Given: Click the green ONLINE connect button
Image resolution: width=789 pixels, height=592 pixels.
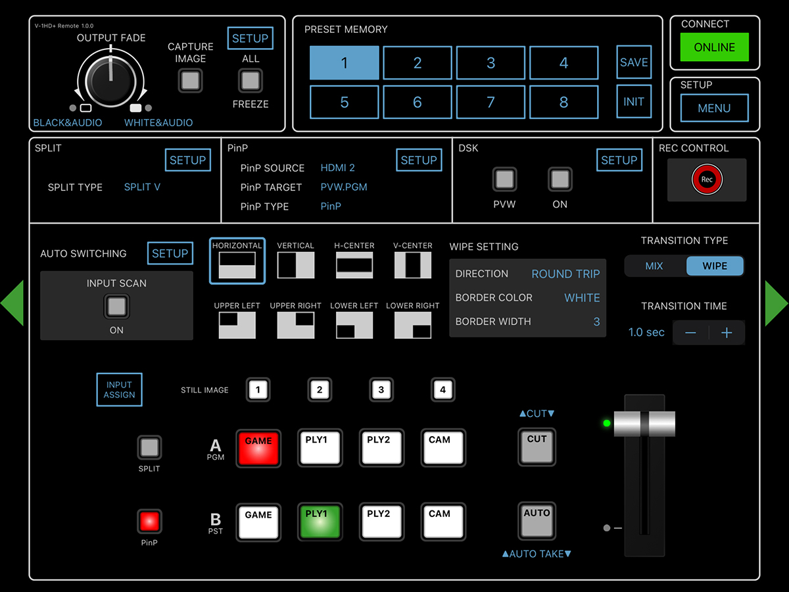Looking at the screenshot, I should tap(715, 47).
